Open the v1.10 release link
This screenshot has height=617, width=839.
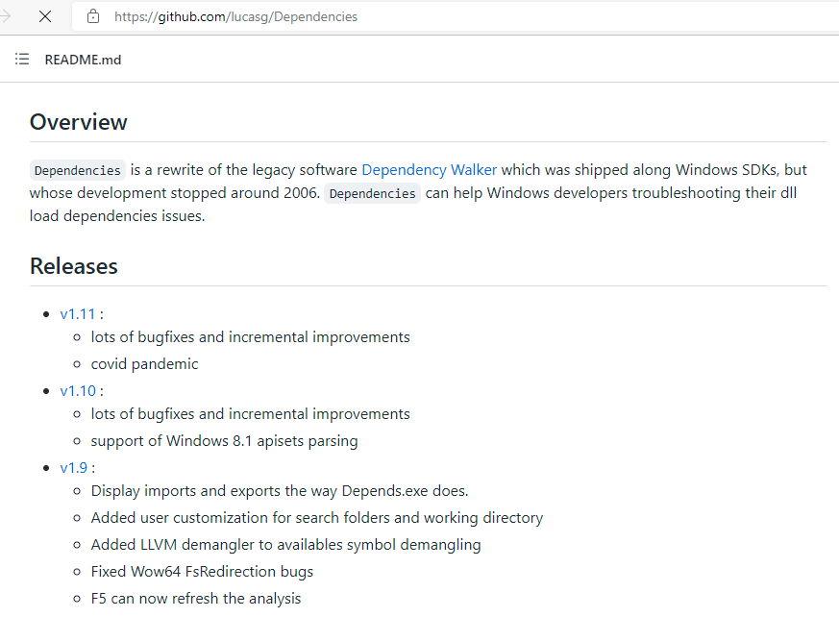pyautogui.click(x=77, y=390)
